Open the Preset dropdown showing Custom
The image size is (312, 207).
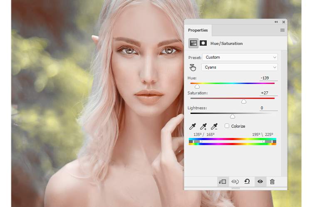(240, 57)
